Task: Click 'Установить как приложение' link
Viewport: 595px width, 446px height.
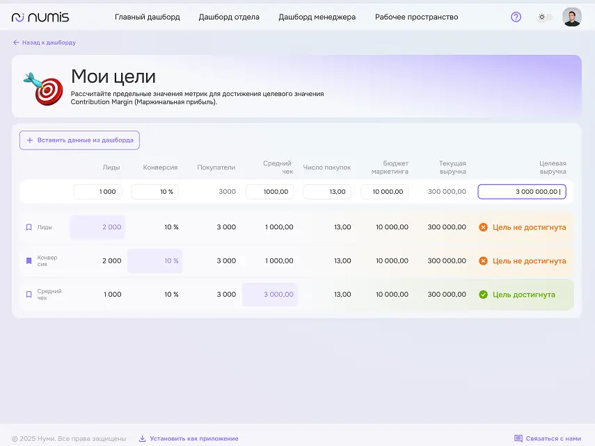Action: tap(189, 438)
